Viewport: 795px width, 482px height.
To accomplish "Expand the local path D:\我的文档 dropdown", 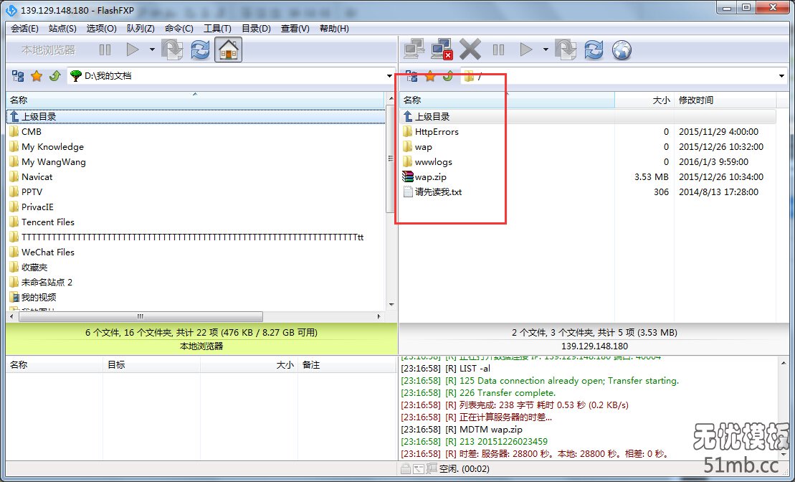I will pyautogui.click(x=389, y=76).
